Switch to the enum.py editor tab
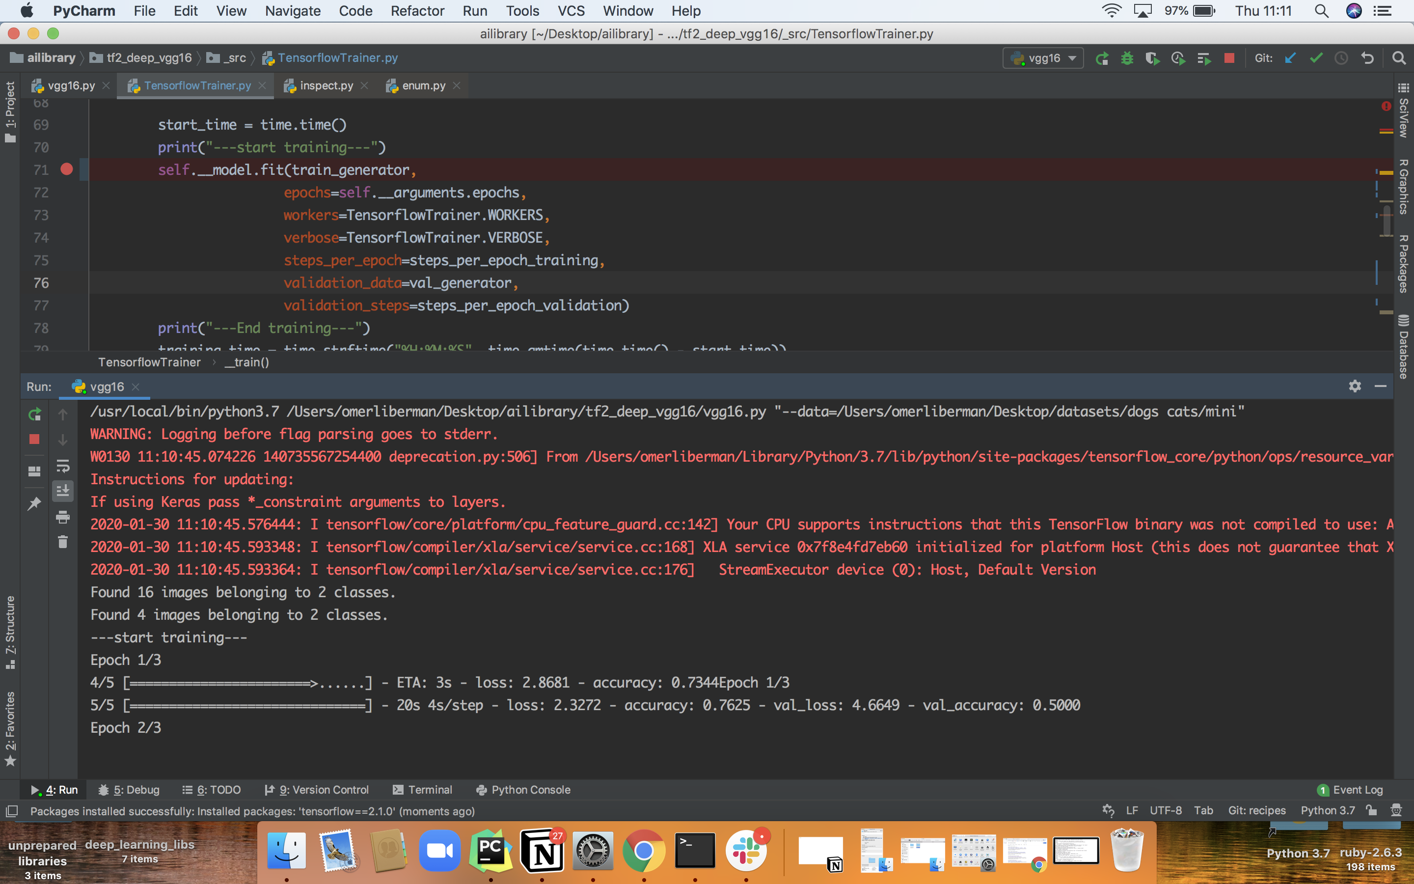 pyautogui.click(x=422, y=85)
